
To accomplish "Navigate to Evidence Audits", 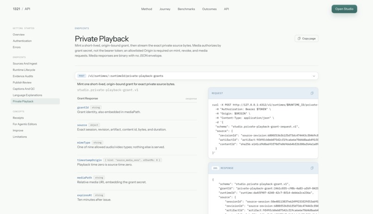I will [23, 76].
